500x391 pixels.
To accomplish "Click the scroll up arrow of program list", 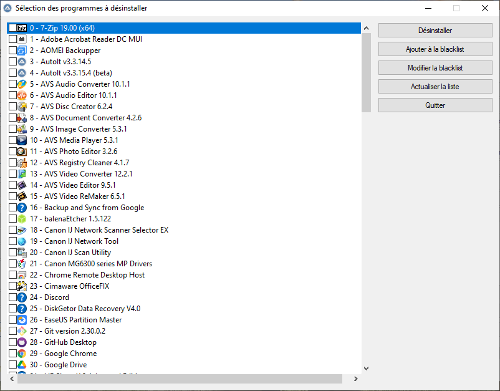I will click(x=366, y=29).
